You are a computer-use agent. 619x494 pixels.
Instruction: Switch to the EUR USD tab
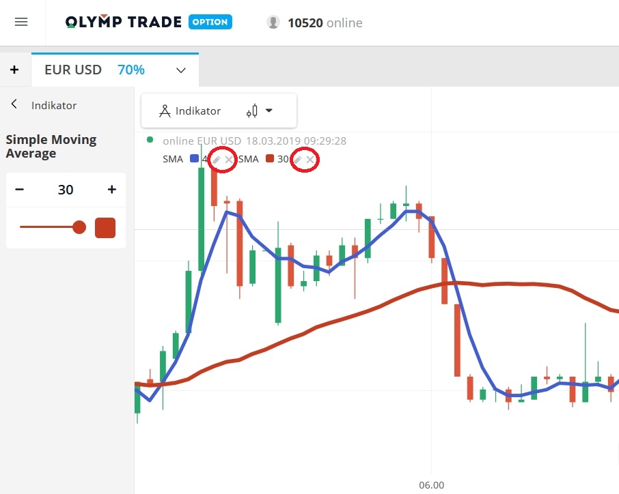click(73, 70)
